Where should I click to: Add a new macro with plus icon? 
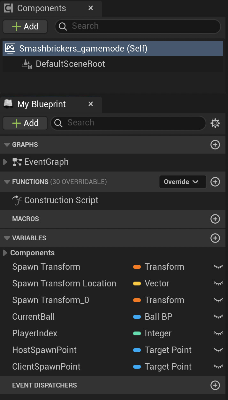[x=215, y=219]
